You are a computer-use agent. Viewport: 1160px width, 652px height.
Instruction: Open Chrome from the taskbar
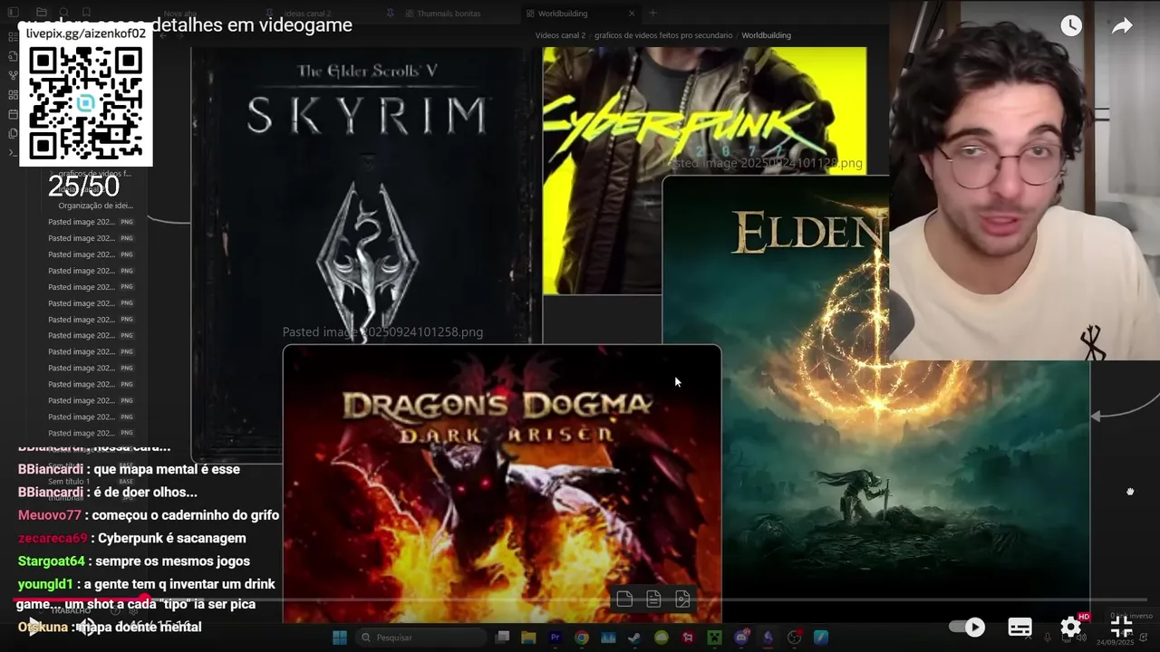click(582, 638)
